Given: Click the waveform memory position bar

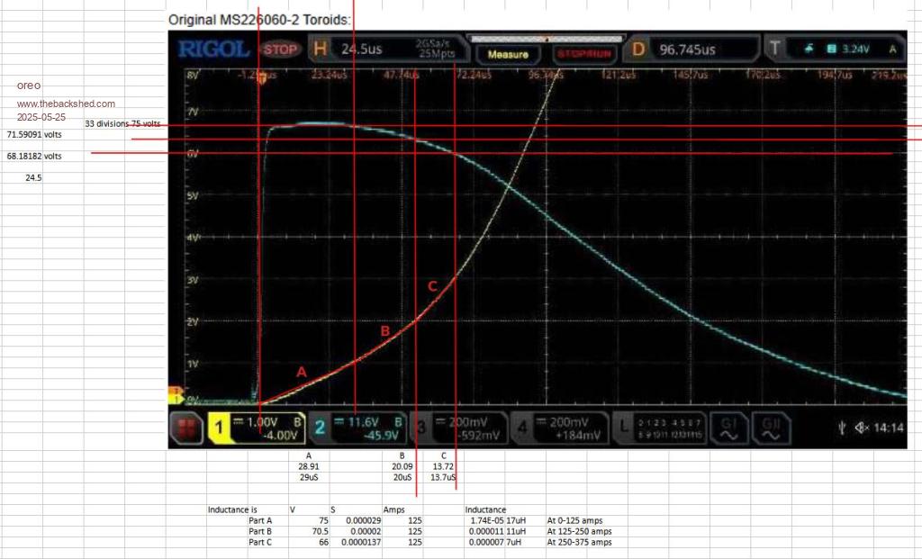Looking at the screenshot, I should (547, 40).
